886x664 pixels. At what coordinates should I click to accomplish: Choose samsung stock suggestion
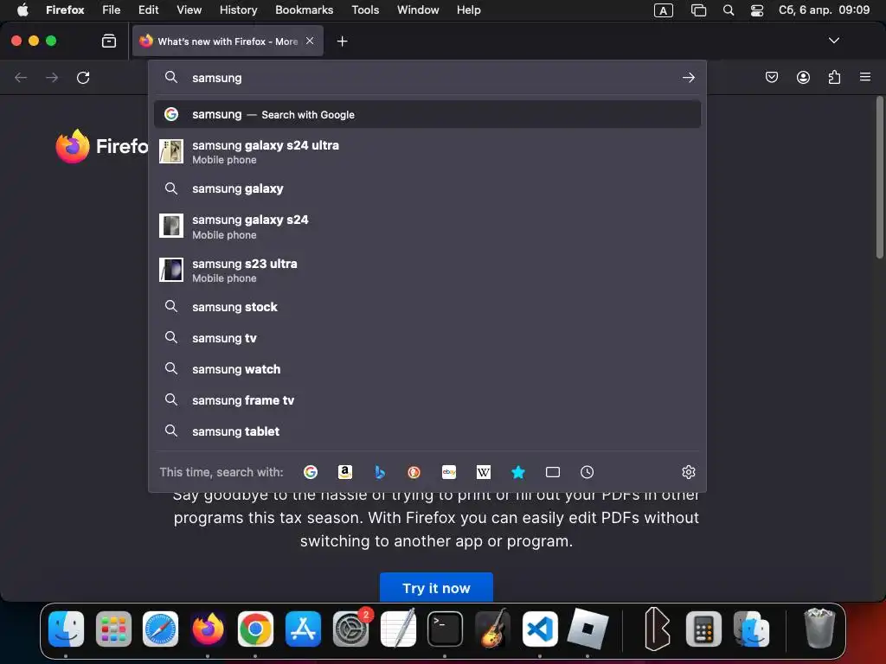click(427, 307)
